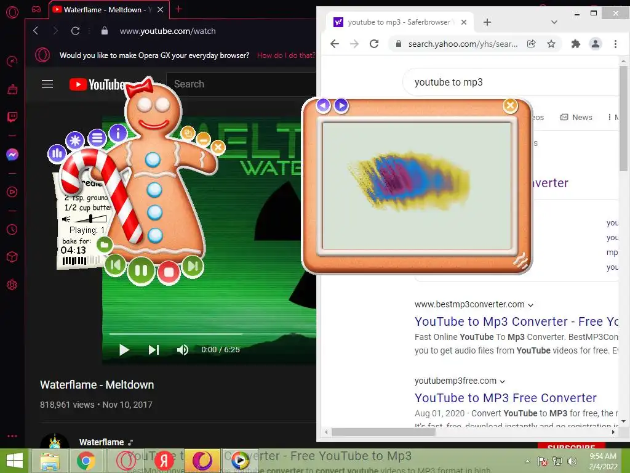Click the share icon in Chrome address bar
Viewport: 630px width, 473px height.
531,44
